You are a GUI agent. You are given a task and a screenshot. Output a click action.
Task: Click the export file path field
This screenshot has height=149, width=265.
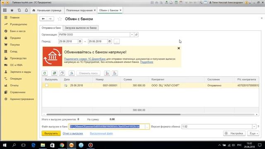107,127
